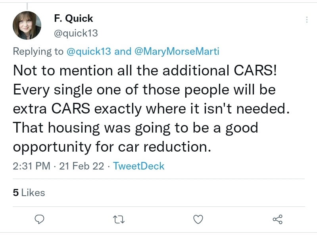Click F. Quick's profile avatar photo
This screenshot has height=235, width=317.
27,25
